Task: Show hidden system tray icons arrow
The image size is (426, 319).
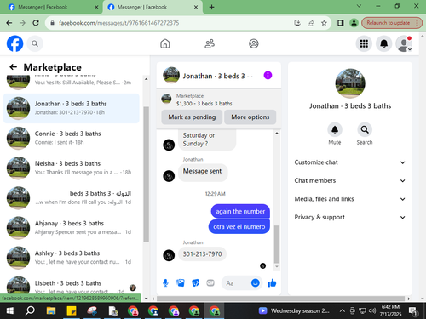Action: click(343, 310)
